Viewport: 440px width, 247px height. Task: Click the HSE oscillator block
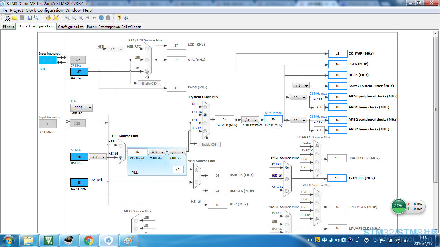click(x=77, y=123)
